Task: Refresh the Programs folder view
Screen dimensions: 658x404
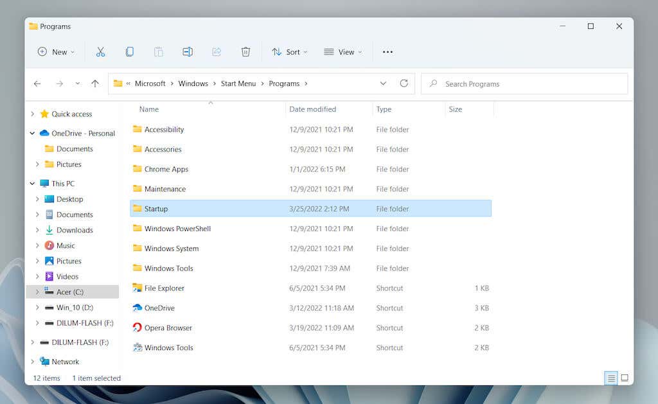Action: point(404,83)
